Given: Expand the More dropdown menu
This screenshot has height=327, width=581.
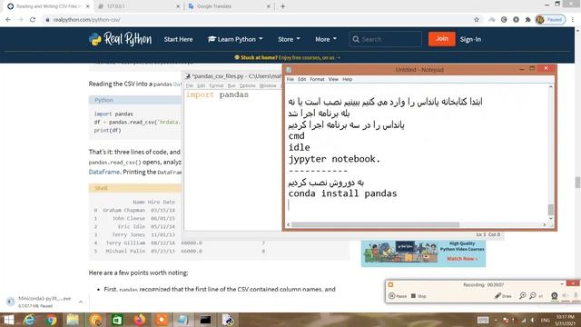Looking at the screenshot, I should 326,39.
